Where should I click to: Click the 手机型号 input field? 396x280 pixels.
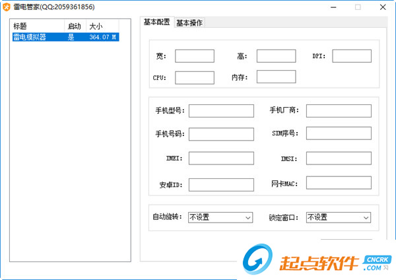coord(221,111)
